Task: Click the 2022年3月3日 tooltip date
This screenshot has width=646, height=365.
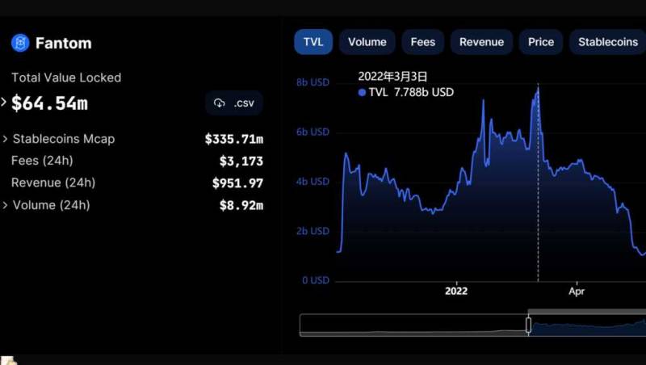Action: click(x=392, y=76)
